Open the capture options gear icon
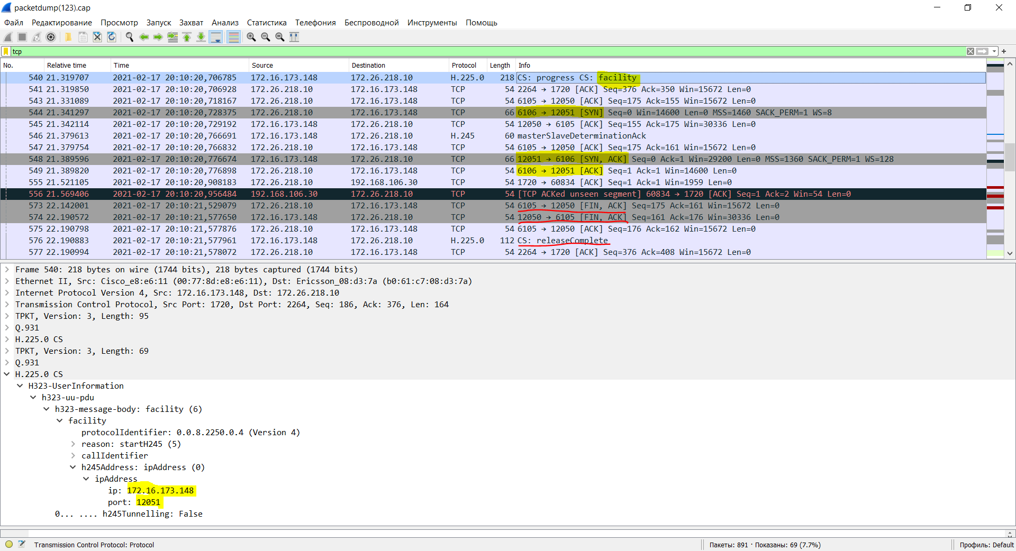This screenshot has height=551, width=1016. (x=51, y=37)
